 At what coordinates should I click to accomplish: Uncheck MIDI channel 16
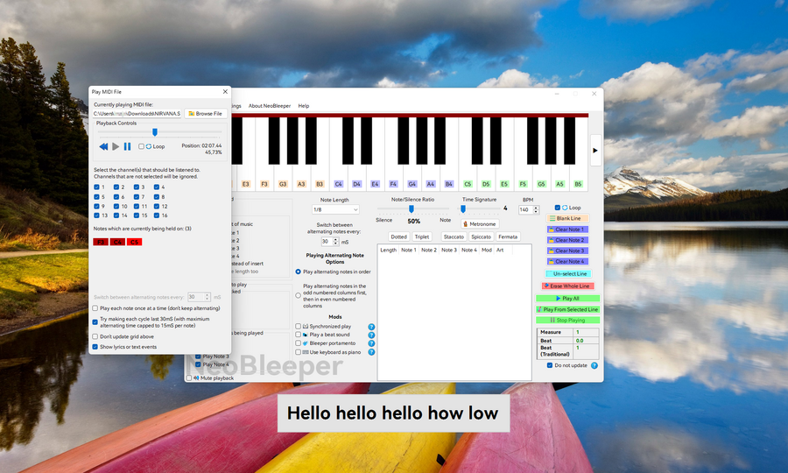[157, 215]
